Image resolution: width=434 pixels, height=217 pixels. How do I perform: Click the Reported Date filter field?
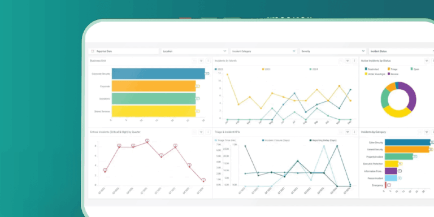123,51
